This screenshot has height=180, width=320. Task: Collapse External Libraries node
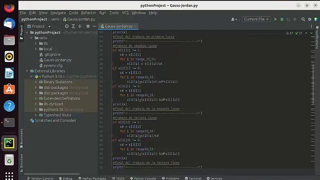point(27,71)
